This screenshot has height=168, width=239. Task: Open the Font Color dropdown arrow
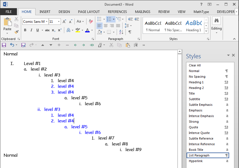pos(92,30)
